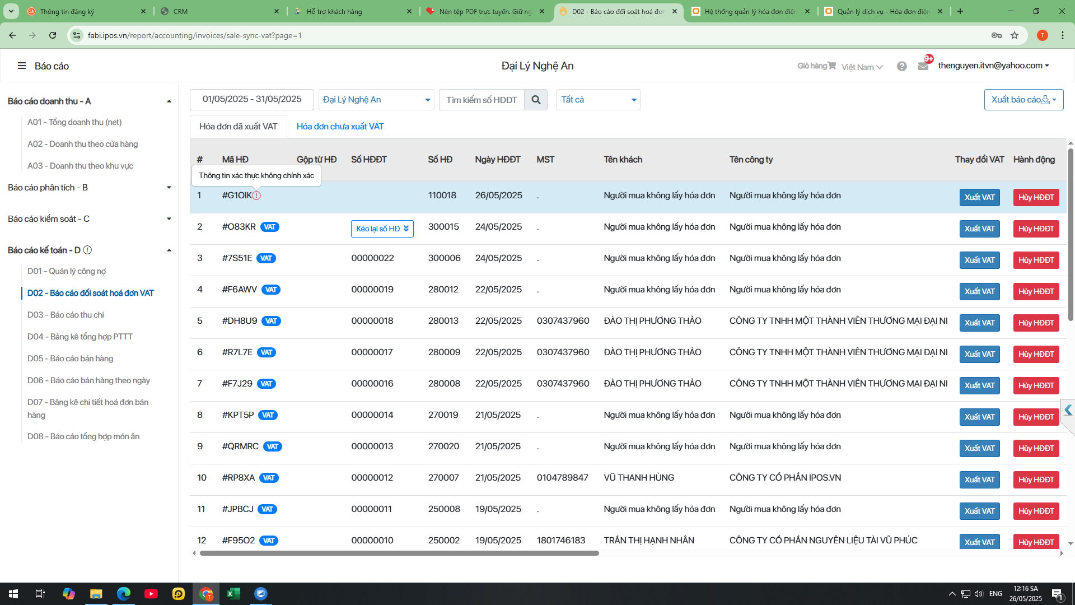This screenshot has height=605, width=1075.
Task: Click the blue side panel arrow handle
Action: pos(1068,410)
